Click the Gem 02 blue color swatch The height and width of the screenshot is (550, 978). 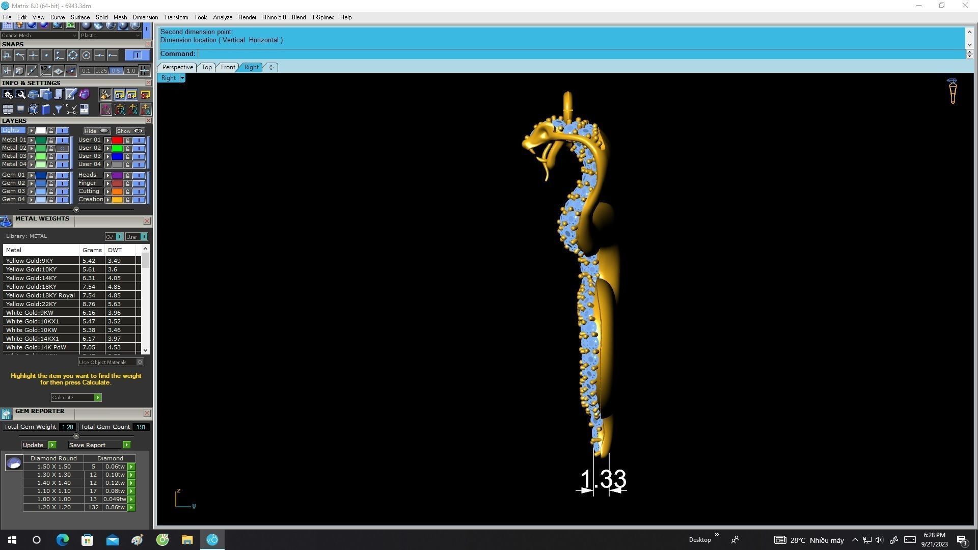click(x=40, y=183)
